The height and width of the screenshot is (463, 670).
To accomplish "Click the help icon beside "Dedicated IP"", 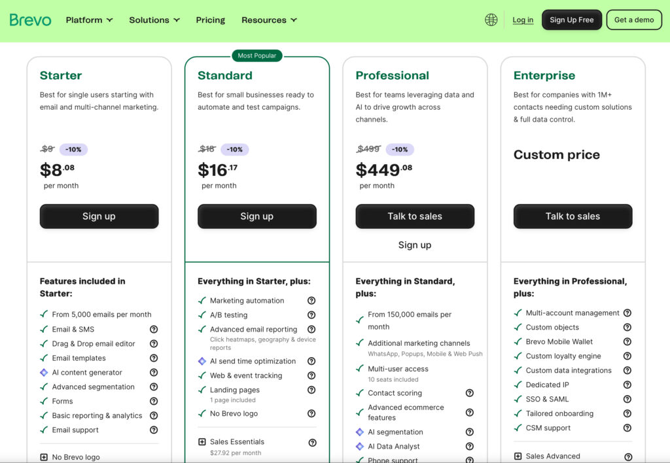I will click(627, 385).
